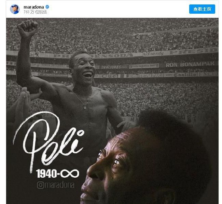The height and width of the screenshot is (204, 222).
Task: Click the 查看主页 button
Action: [x=202, y=9]
